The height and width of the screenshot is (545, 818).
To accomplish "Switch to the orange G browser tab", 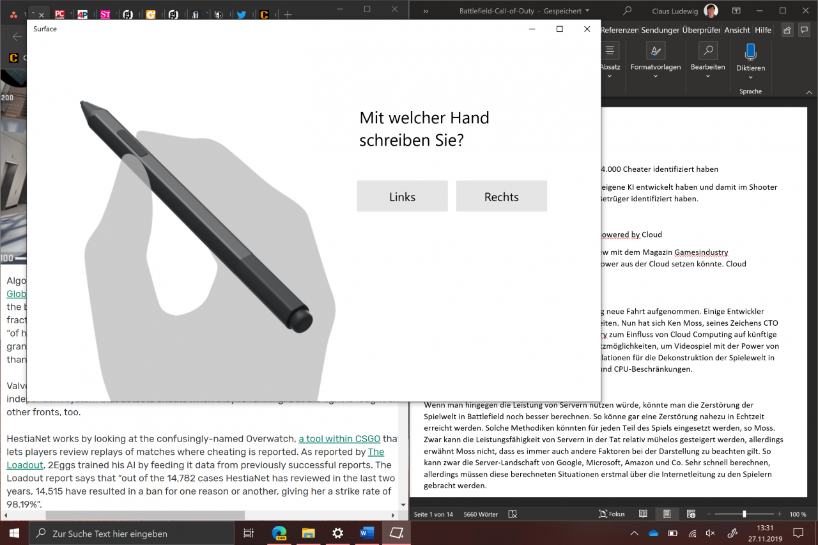I will click(x=151, y=14).
